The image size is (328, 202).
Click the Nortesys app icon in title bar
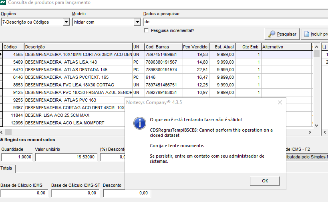pos(3,2)
